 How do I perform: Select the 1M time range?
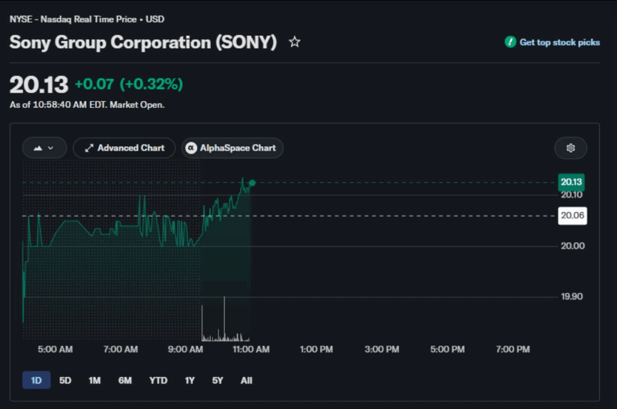click(x=95, y=380)
